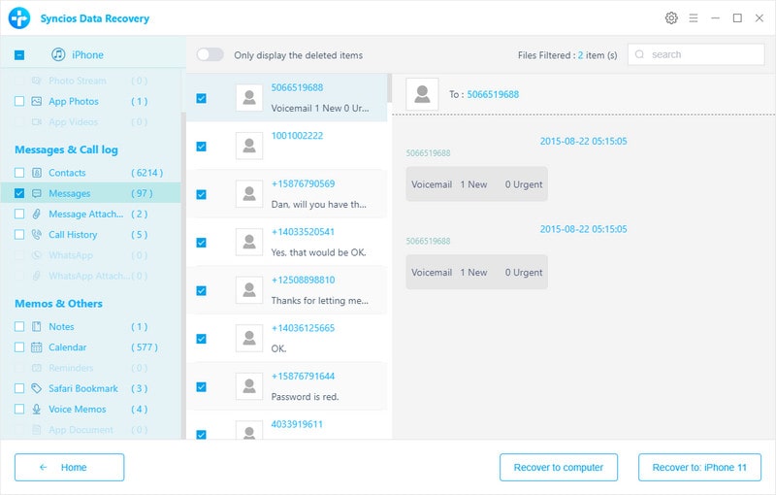Screen dimensions: 776x495
Task: Open message "Dan, will you have th..."
Action: pos(319,205)
